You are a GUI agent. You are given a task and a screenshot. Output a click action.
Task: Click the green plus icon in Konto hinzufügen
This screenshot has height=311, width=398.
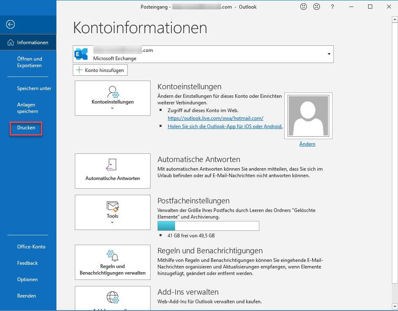point(79,70)
